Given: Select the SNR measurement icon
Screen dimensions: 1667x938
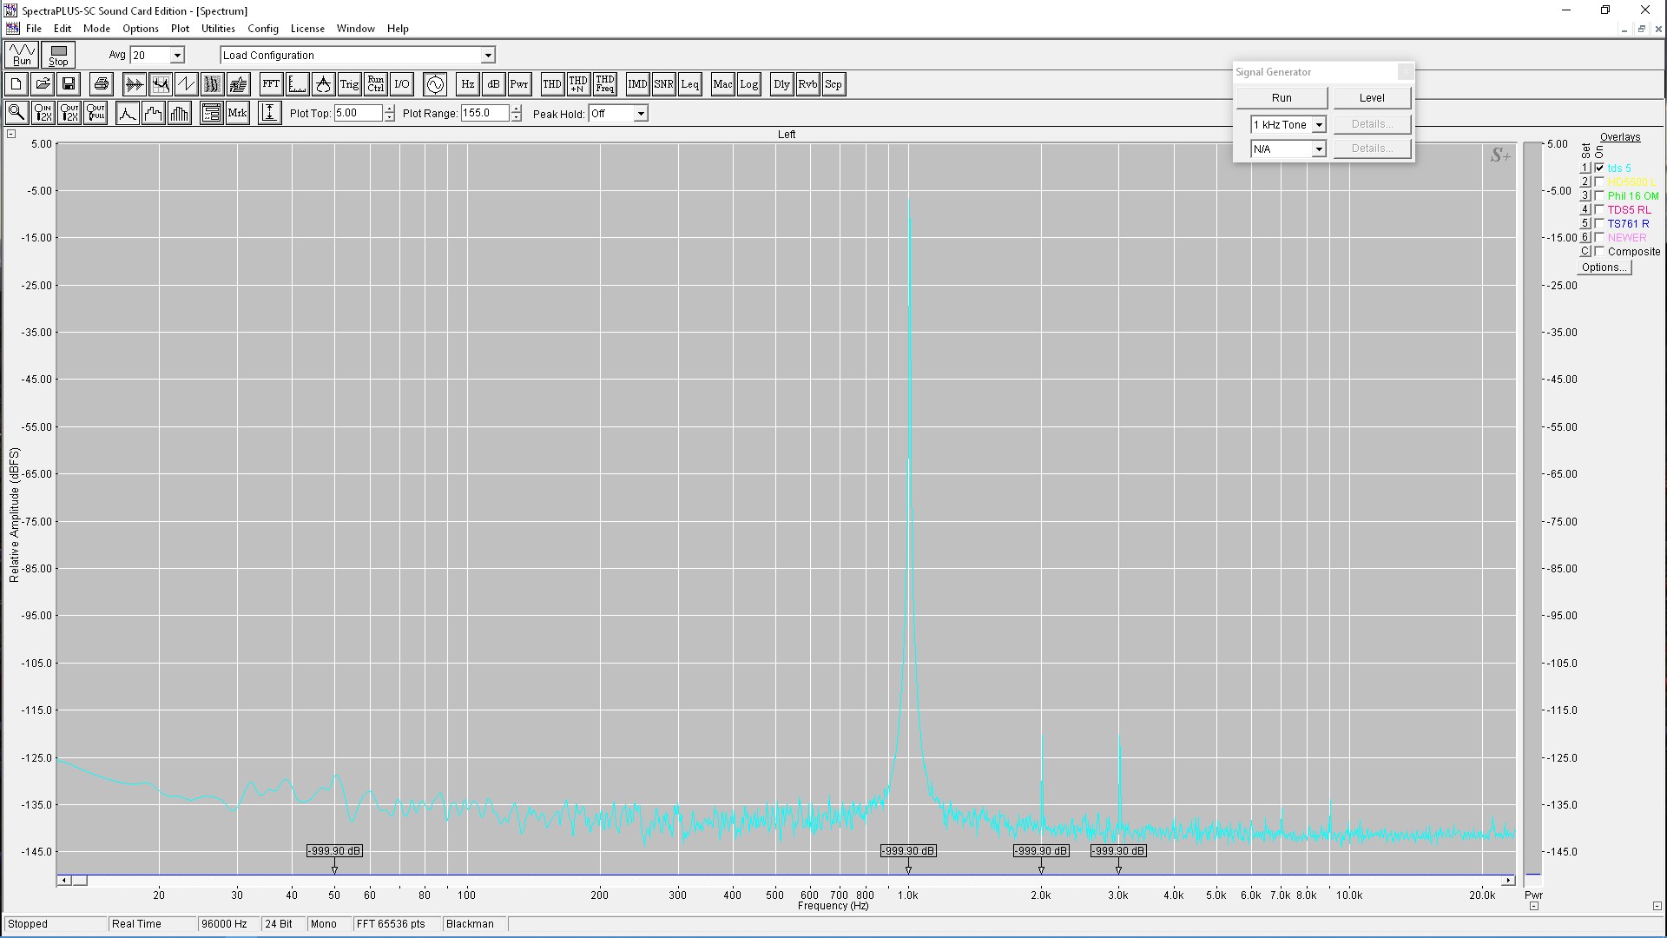Looking at the screenshot, I should (663, 84).
